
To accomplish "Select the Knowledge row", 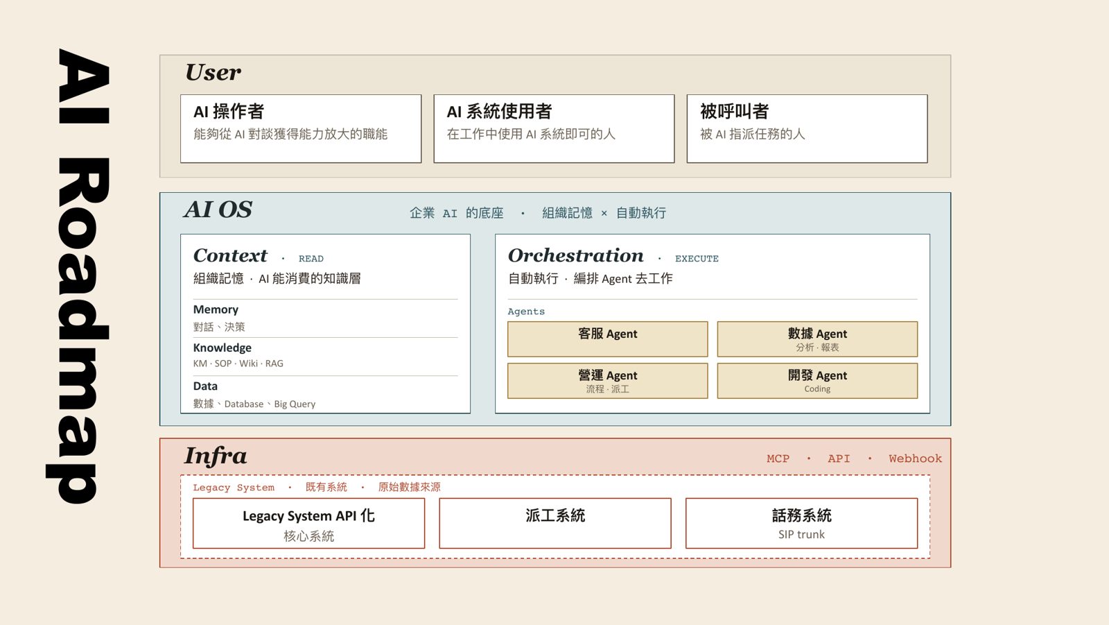I will (325, 355).
